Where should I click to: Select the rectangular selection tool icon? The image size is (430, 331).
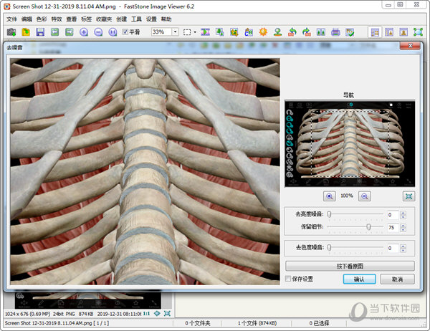pos(187,32)
